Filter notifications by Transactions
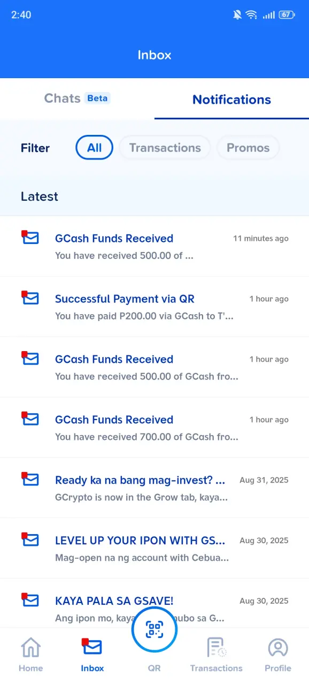The image size is (309, 685). pyautogui.click(x=165, y=148)
